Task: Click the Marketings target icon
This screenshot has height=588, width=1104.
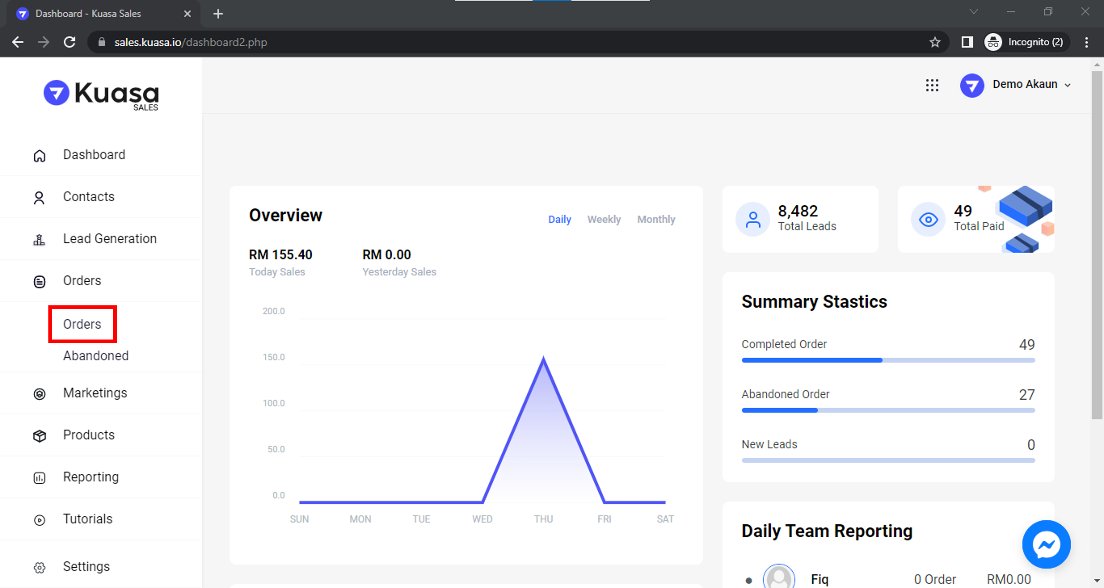Action: [39, 394]
